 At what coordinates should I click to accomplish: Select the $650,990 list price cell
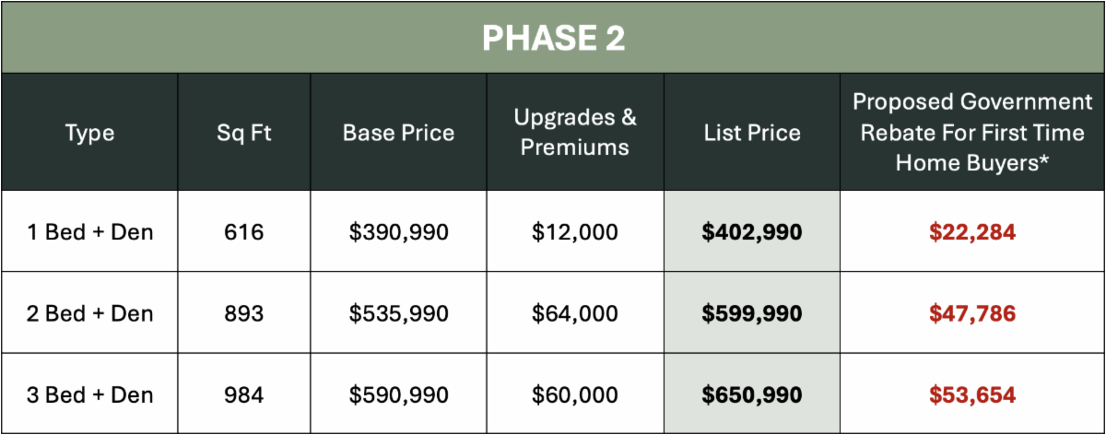(x=752, y=394)
